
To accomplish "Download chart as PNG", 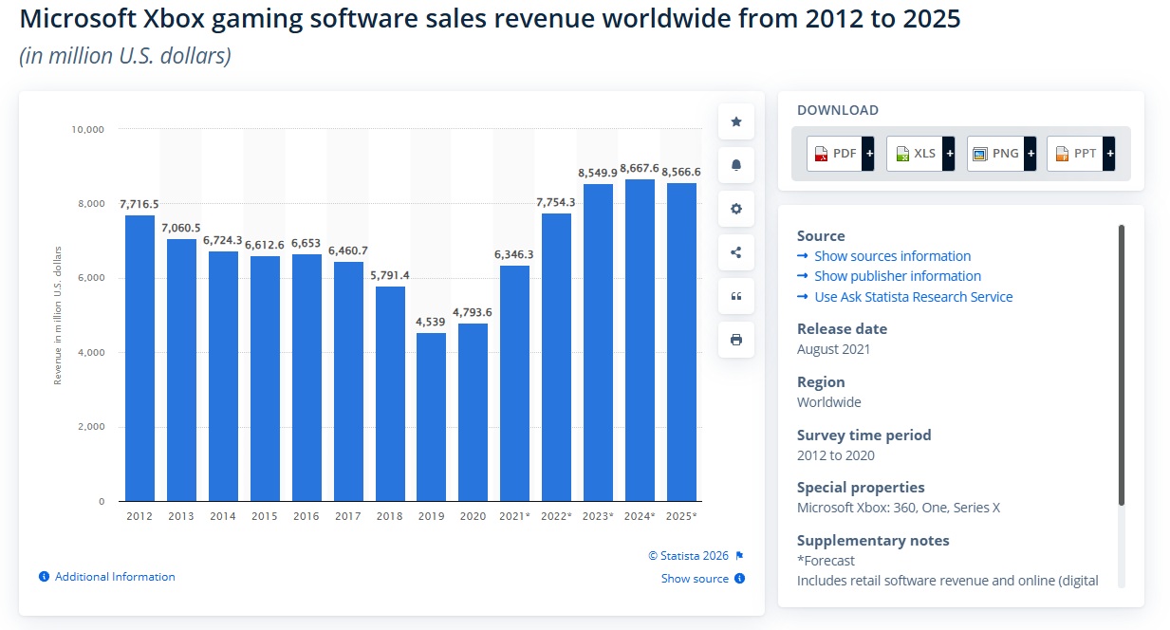I will coord(995,154).
